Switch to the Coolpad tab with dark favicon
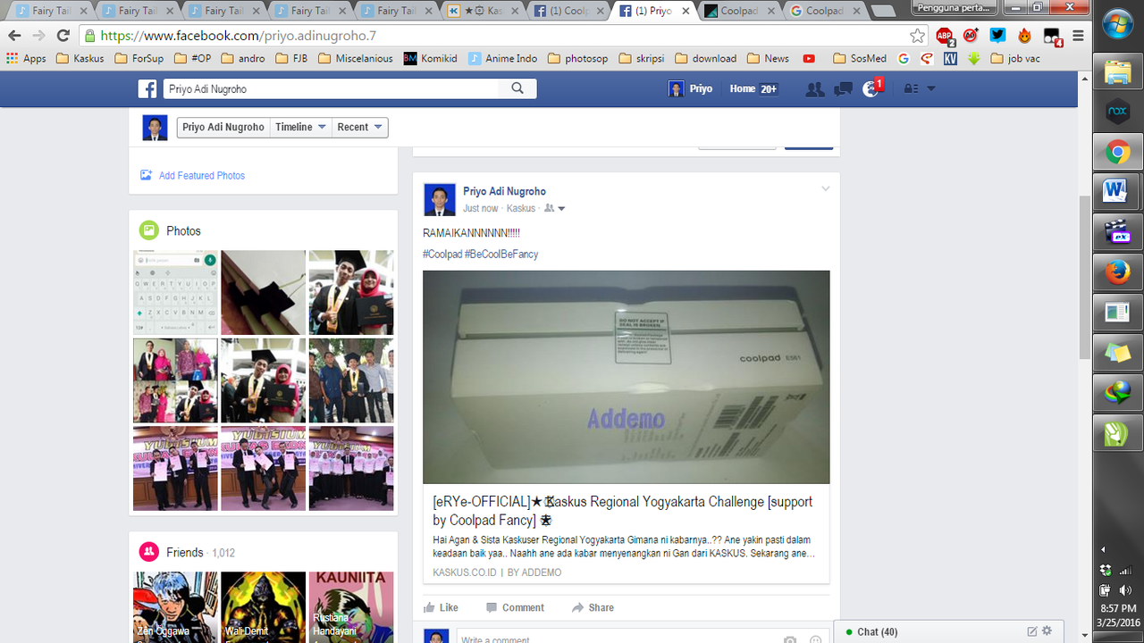 740,11
